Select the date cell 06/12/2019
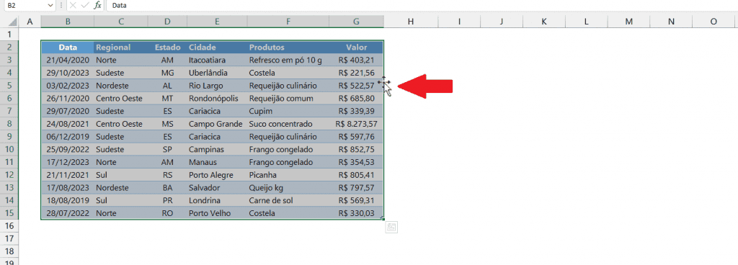738x265 pixels. pyautogui.click(x=67, y=136)
